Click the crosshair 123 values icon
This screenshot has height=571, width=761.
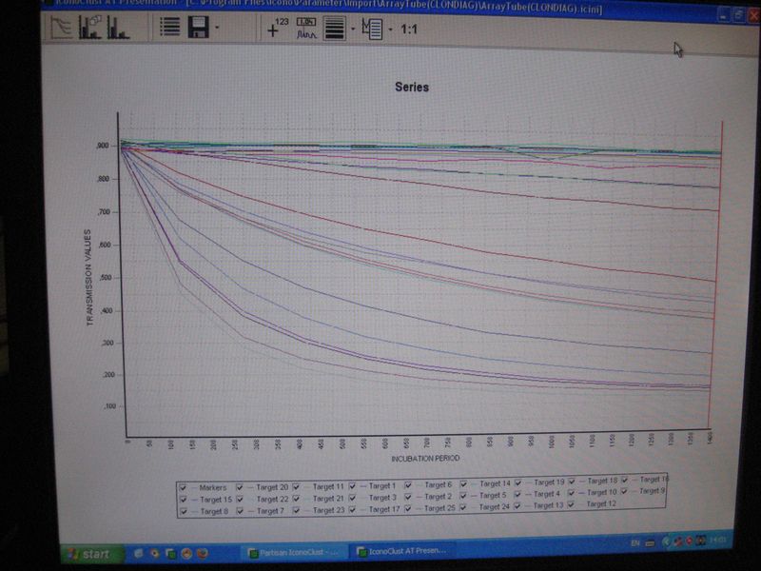(x=277, y=28)
